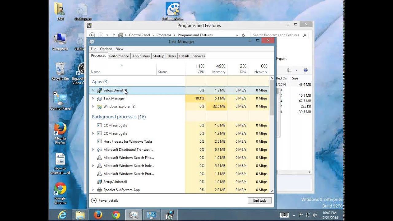Click the Search Programs and Features field
Image resolution: width=393 pixels, height=221 pixels.
point(279,35)
